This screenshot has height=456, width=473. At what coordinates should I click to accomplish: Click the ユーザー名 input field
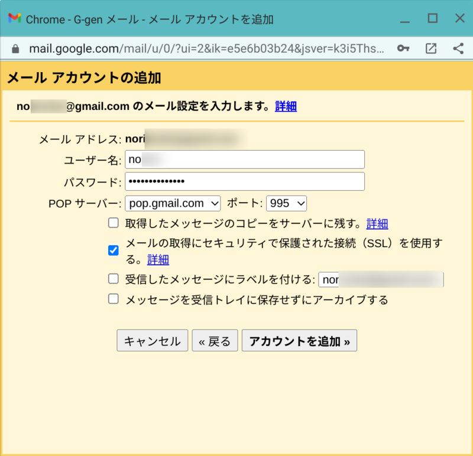pyautogui.click(x=245, y=159)
